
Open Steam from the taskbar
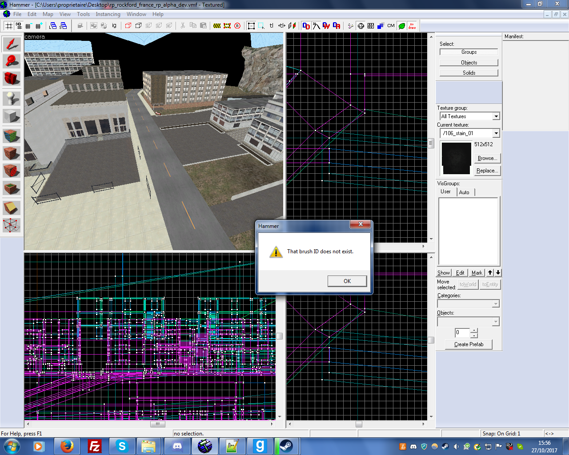point(286,446)
